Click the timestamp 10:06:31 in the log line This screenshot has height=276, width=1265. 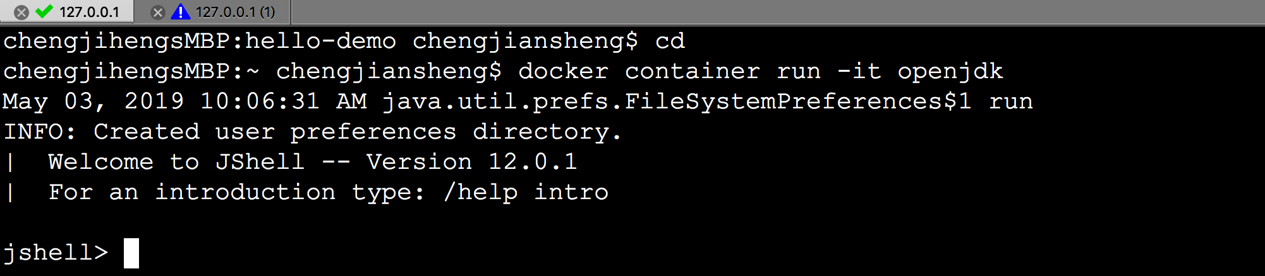click(259, 101)
